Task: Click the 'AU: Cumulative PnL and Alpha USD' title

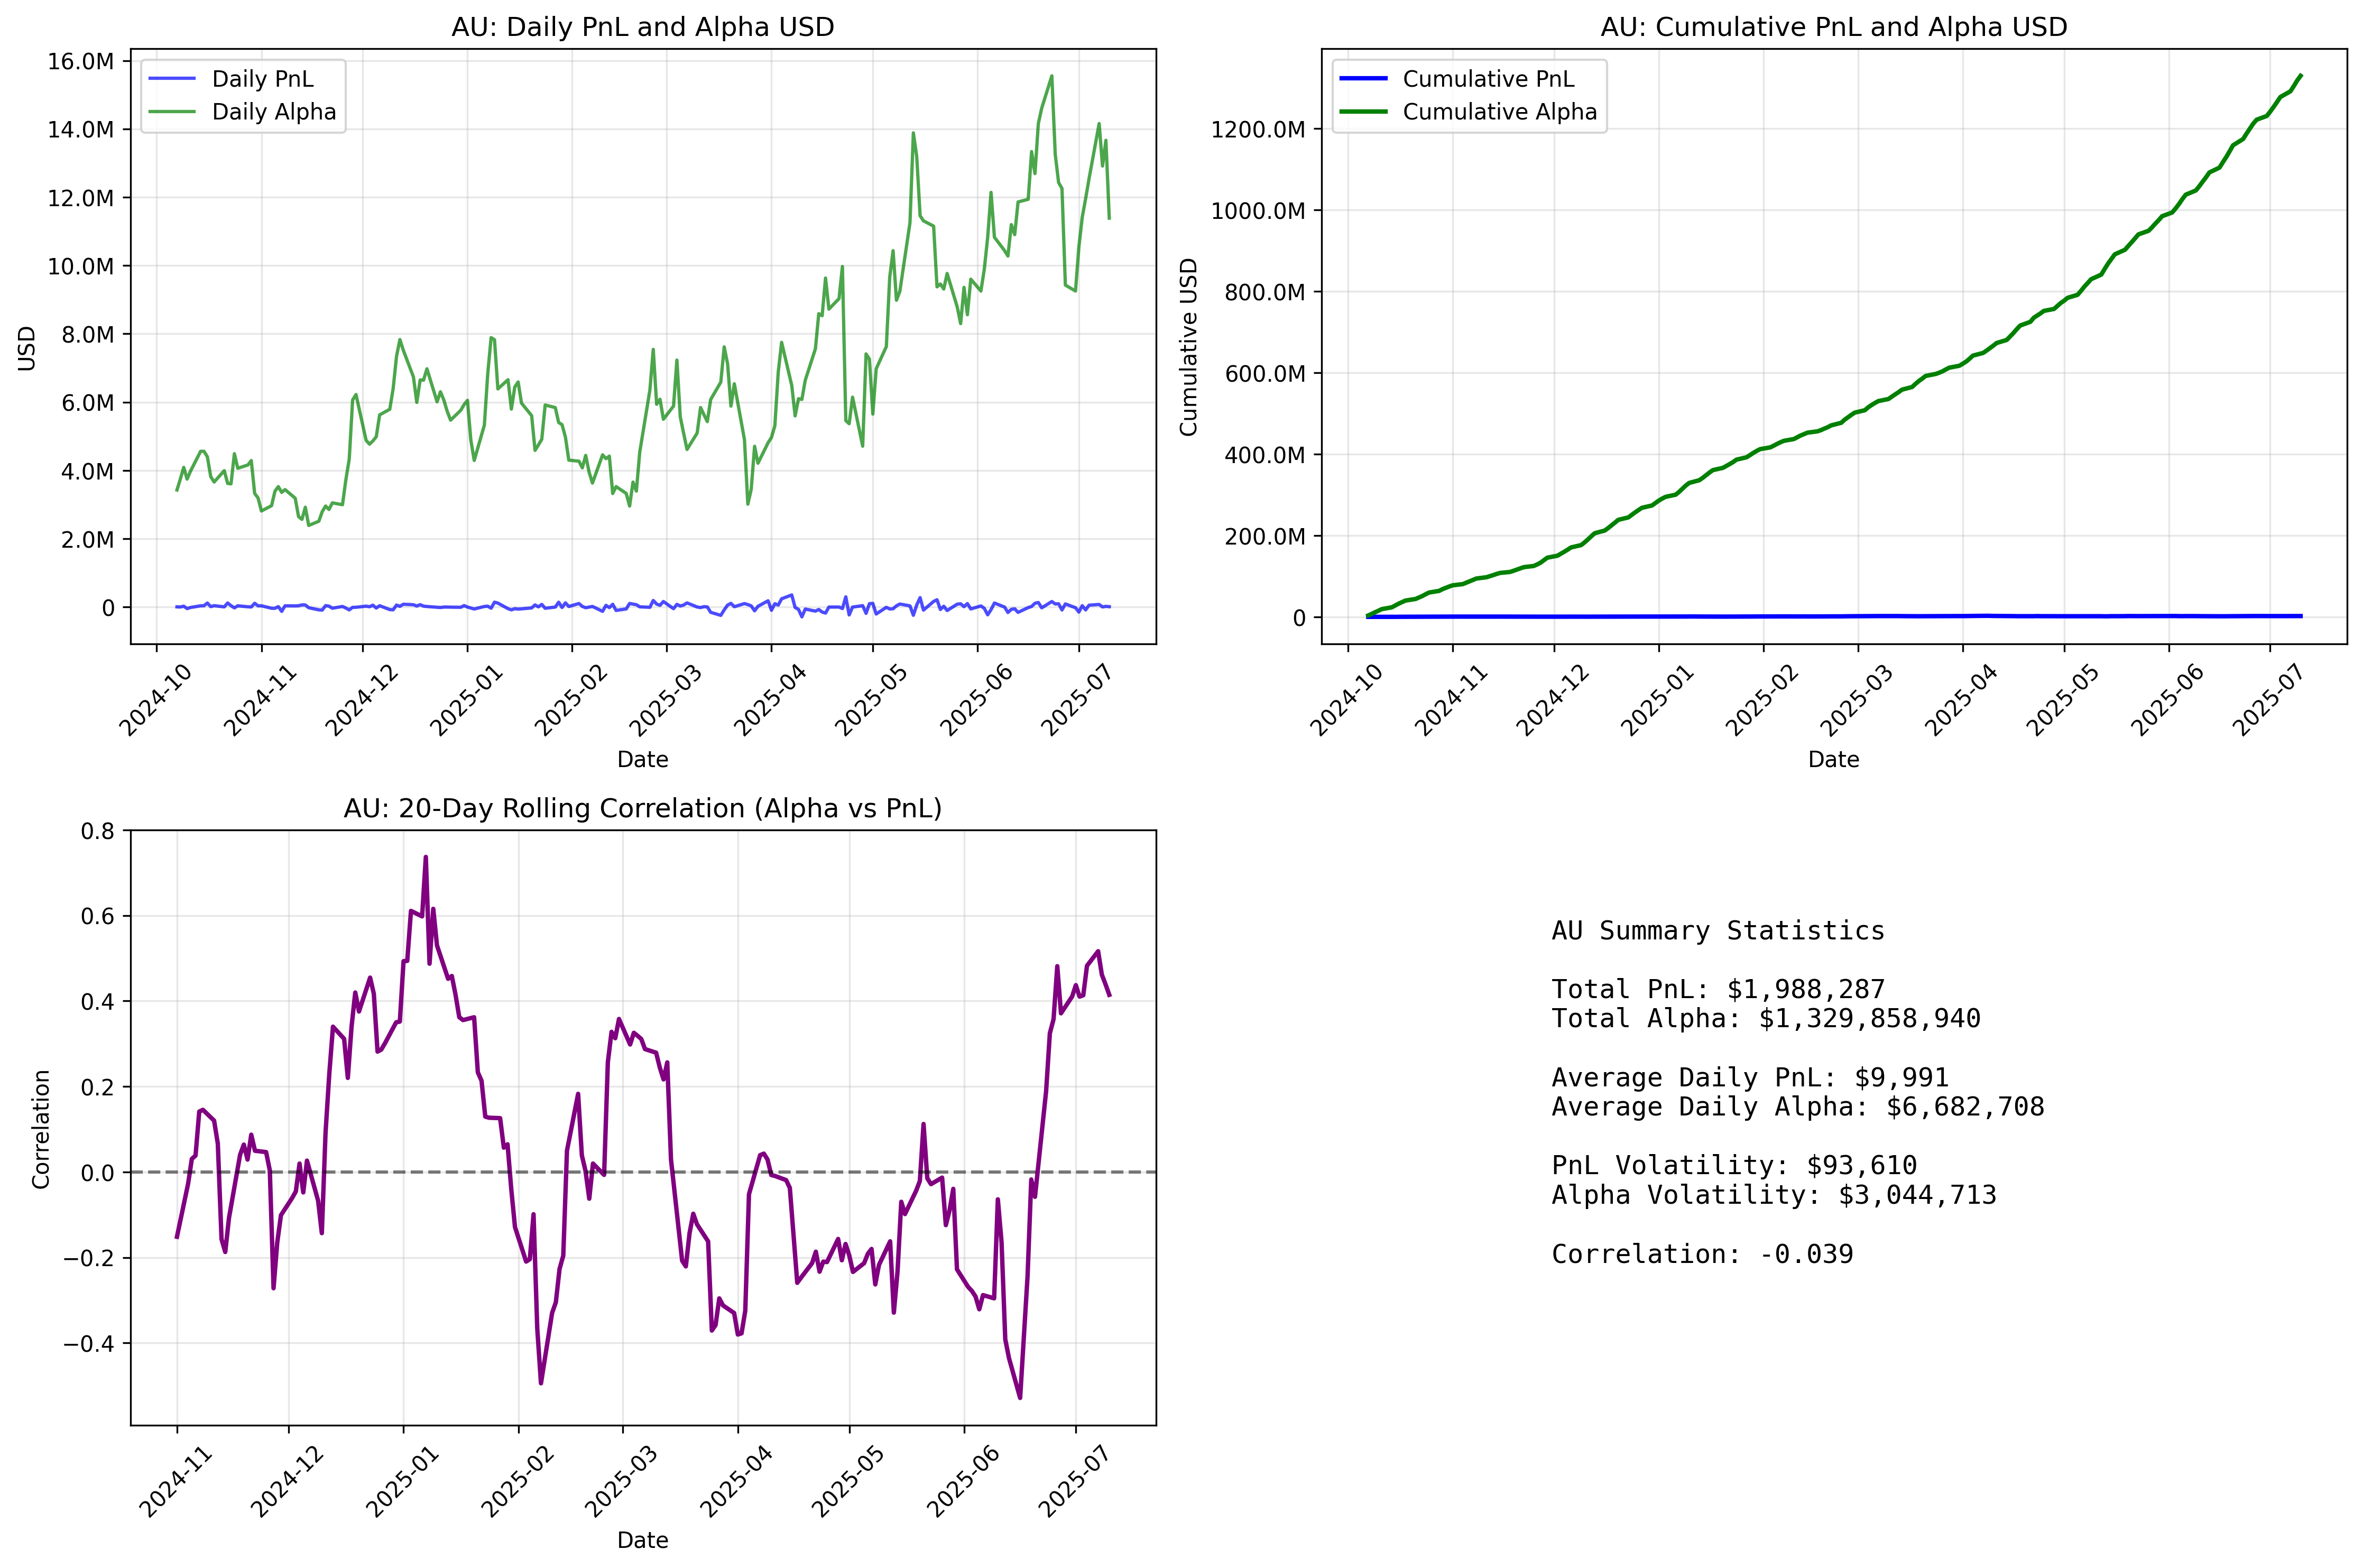Action: [1833, 27]
